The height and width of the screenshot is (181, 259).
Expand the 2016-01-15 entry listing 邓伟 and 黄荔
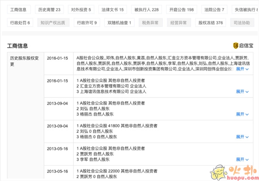point(242,68)
